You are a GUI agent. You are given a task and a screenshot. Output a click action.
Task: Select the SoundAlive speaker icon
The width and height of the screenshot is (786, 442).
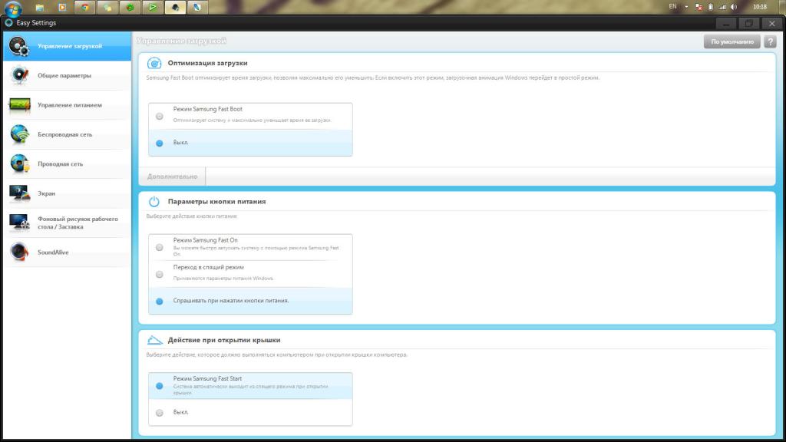click(19, 252)
